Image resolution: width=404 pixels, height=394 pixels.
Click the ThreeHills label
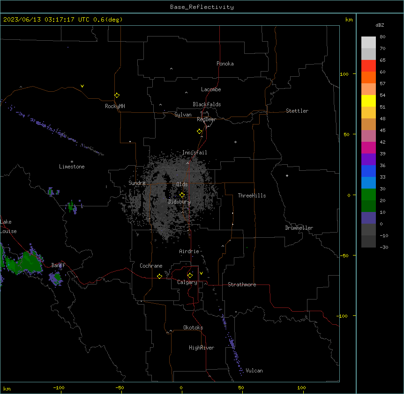pos(252,196)
